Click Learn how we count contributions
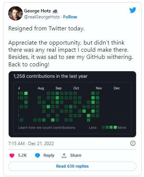Viewport: 144px width, 177px height. point(47,127)
